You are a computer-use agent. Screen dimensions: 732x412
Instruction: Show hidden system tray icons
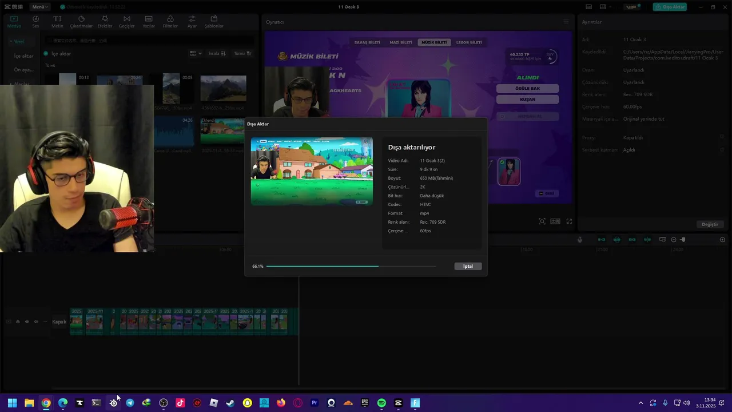point(640,403)
